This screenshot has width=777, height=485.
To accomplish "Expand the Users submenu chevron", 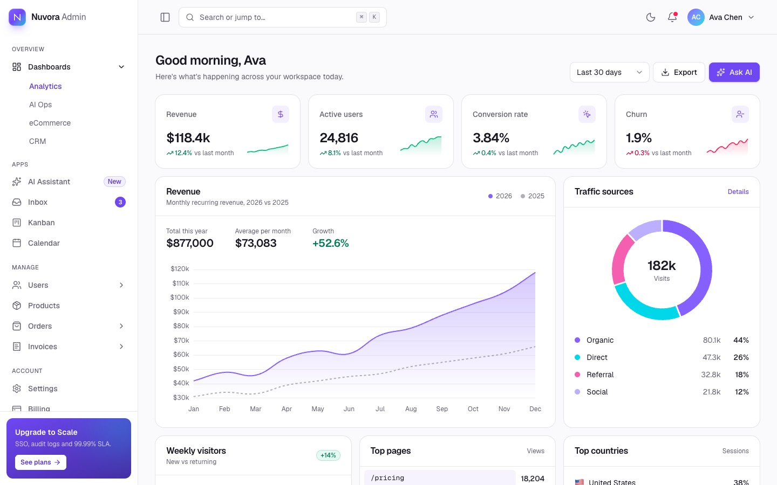I will tap(121, 285).
